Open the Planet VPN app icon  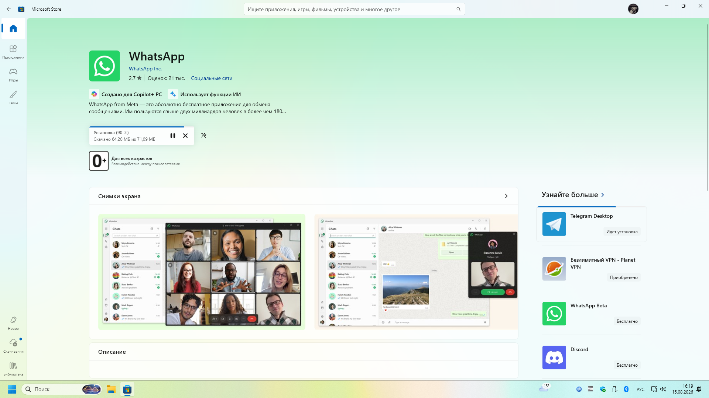click(x=554, y=269)
